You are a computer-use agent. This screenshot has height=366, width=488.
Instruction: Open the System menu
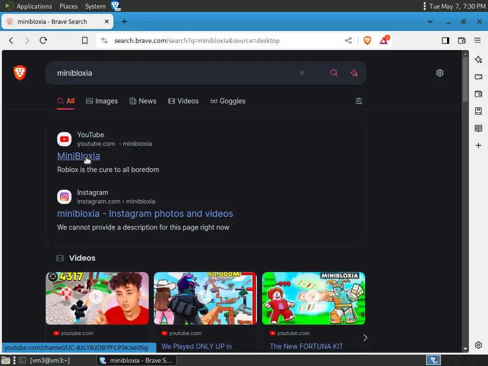click(x=95, y=6)
